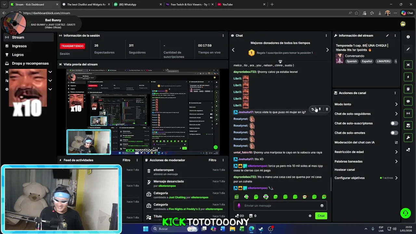Click the browser address bar with dashboard.kick.com/stream
The image size is (416, 234).
click(182, 13)
